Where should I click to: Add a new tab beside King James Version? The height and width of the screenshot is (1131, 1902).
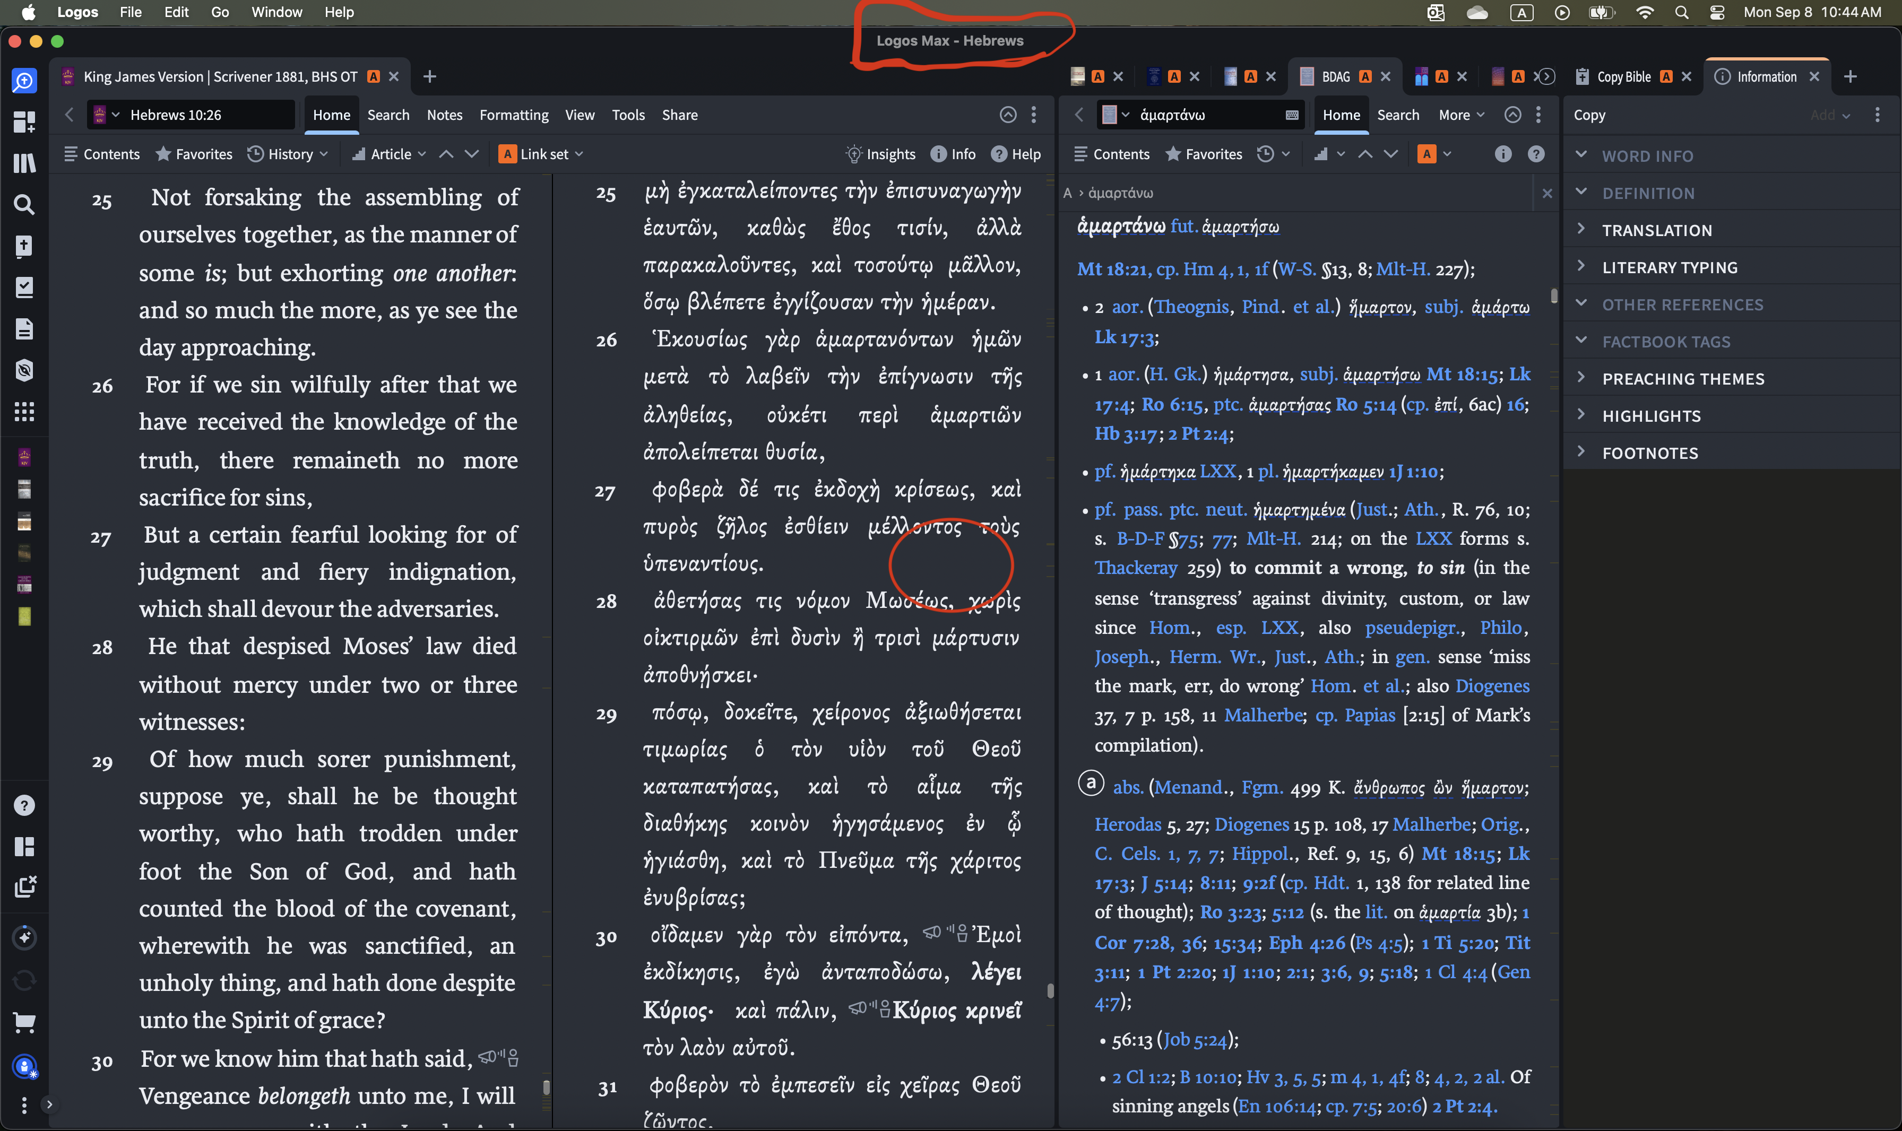(x=430, y=76)
